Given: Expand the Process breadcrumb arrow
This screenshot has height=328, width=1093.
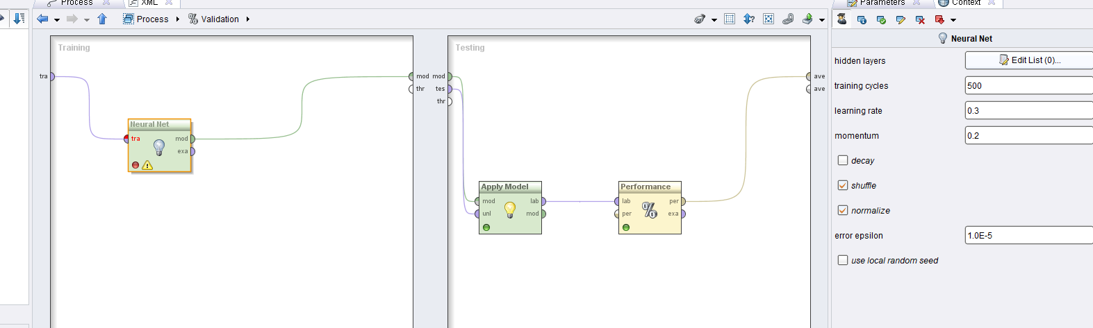Looking at the screenshot, I should pyautogui.click(x=178, y=19).
